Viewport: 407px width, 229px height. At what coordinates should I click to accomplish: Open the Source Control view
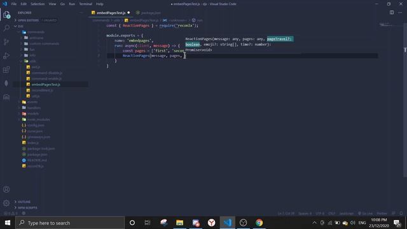pyautogui.click(x=6, y=42)
